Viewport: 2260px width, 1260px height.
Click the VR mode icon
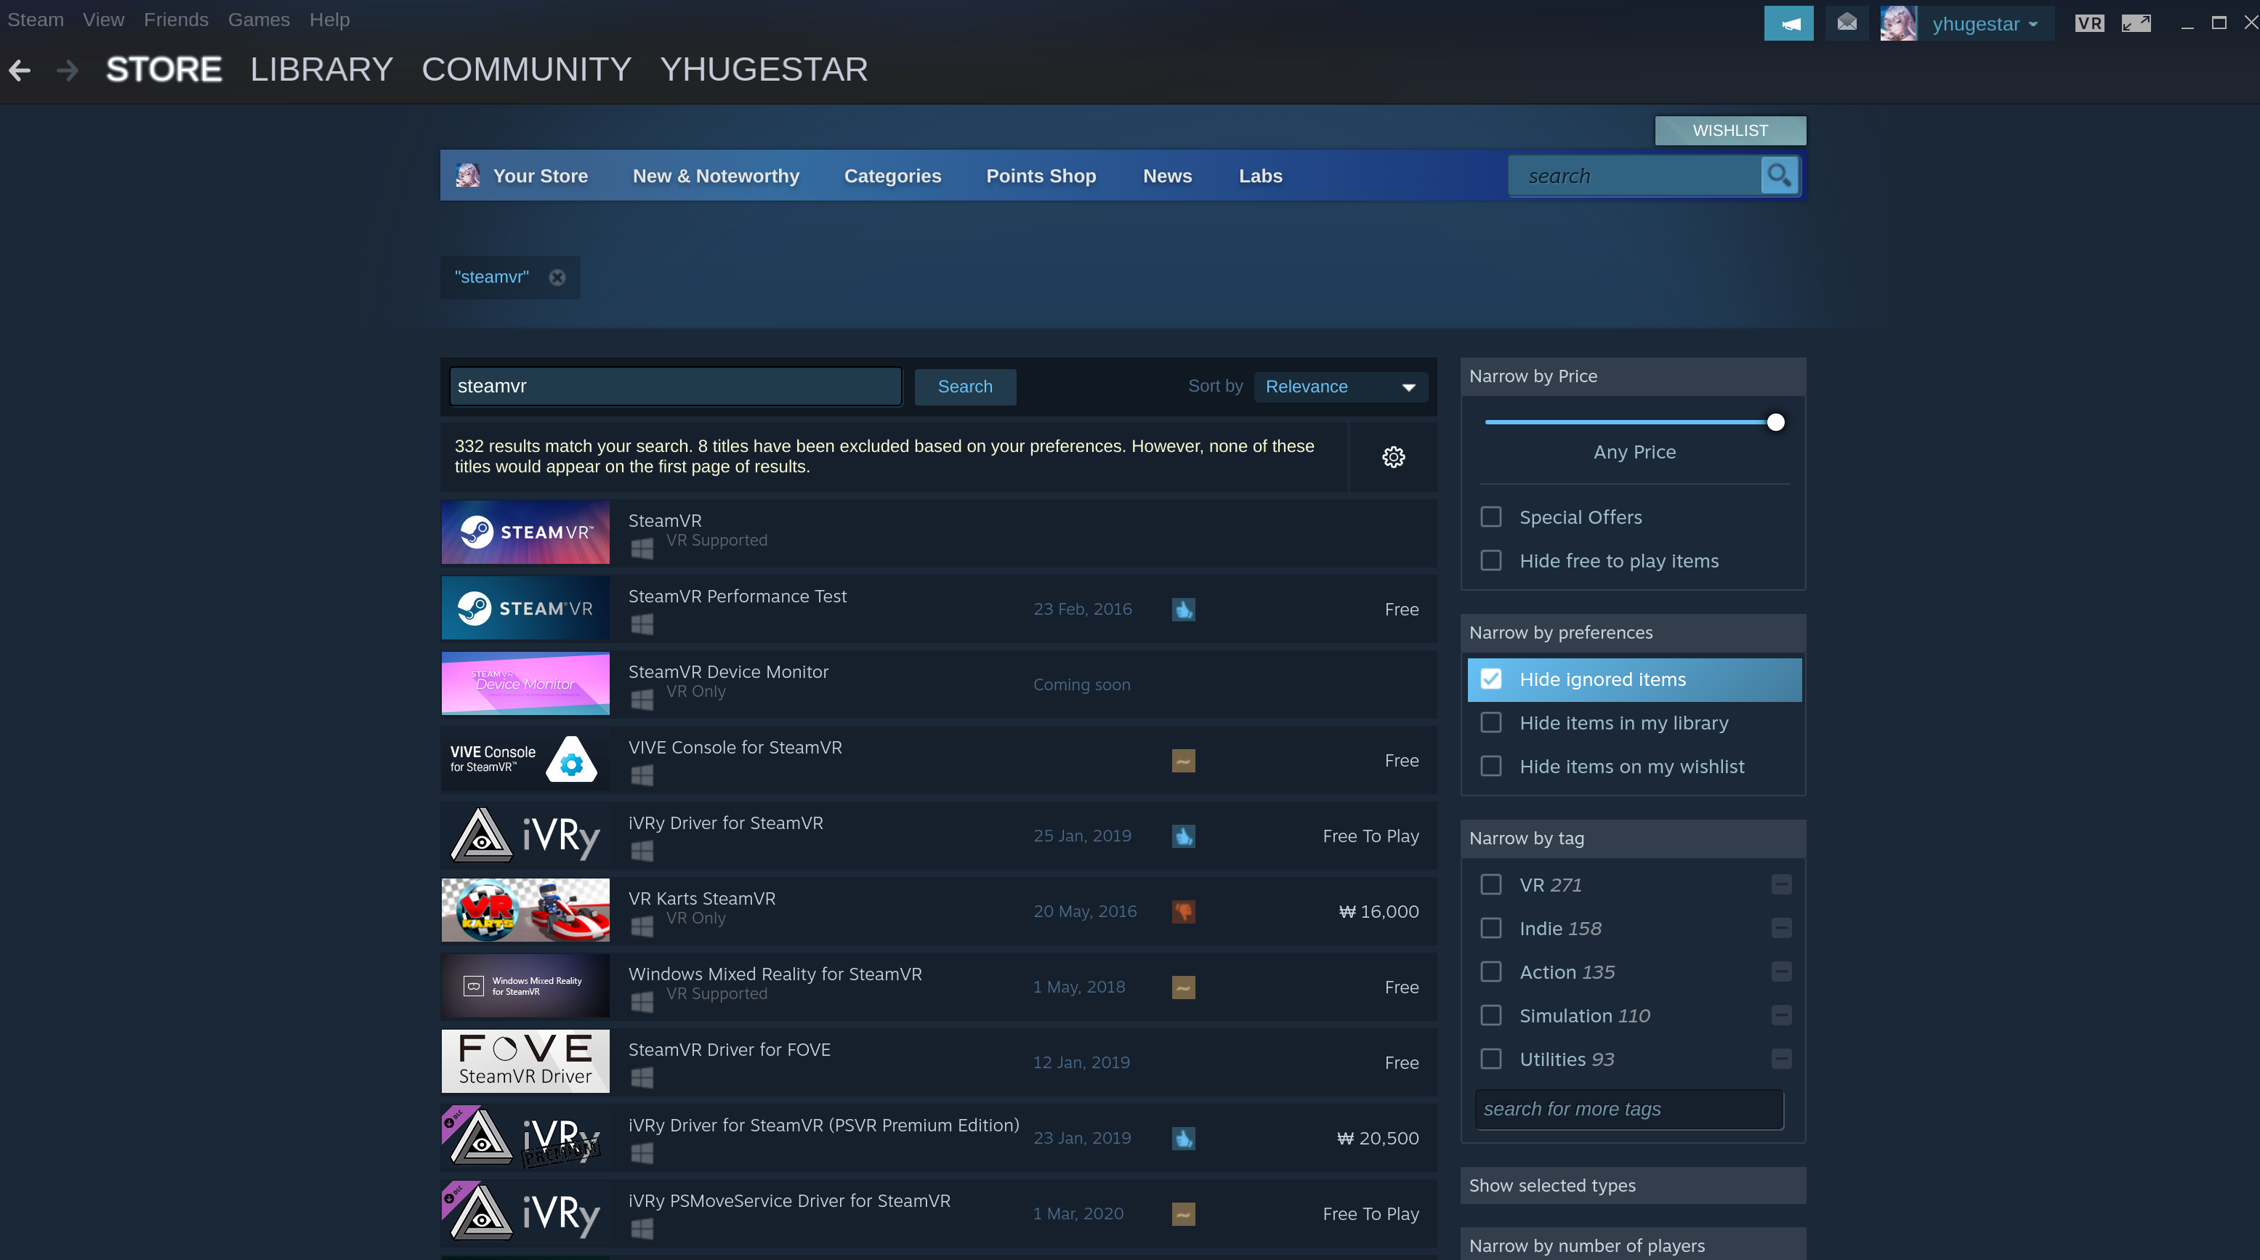click(x=2088, y=24)
